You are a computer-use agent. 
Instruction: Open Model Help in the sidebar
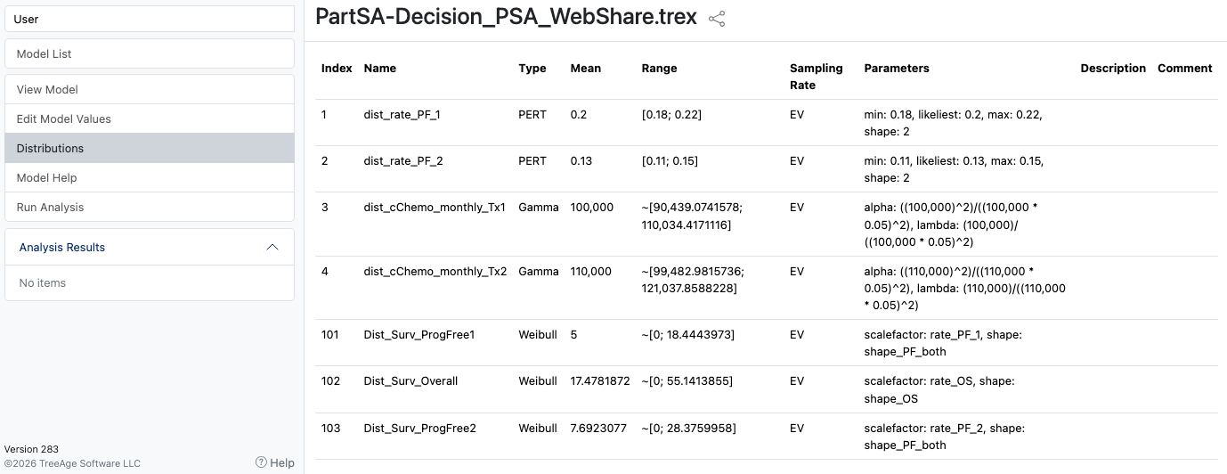click(150, 177)
